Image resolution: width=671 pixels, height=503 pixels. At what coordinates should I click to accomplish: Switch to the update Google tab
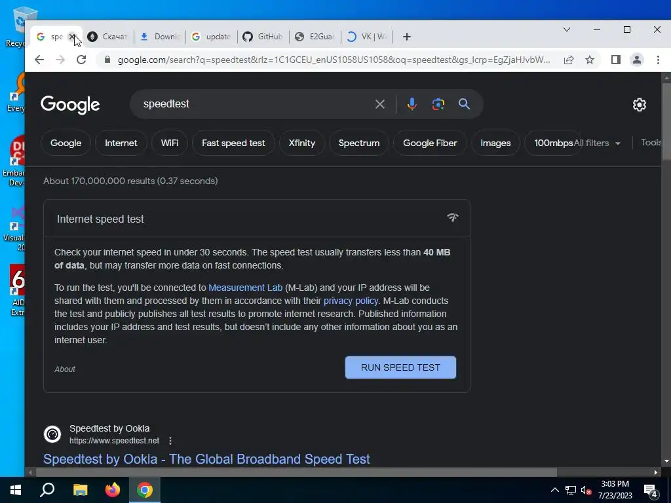coord(212,37)
